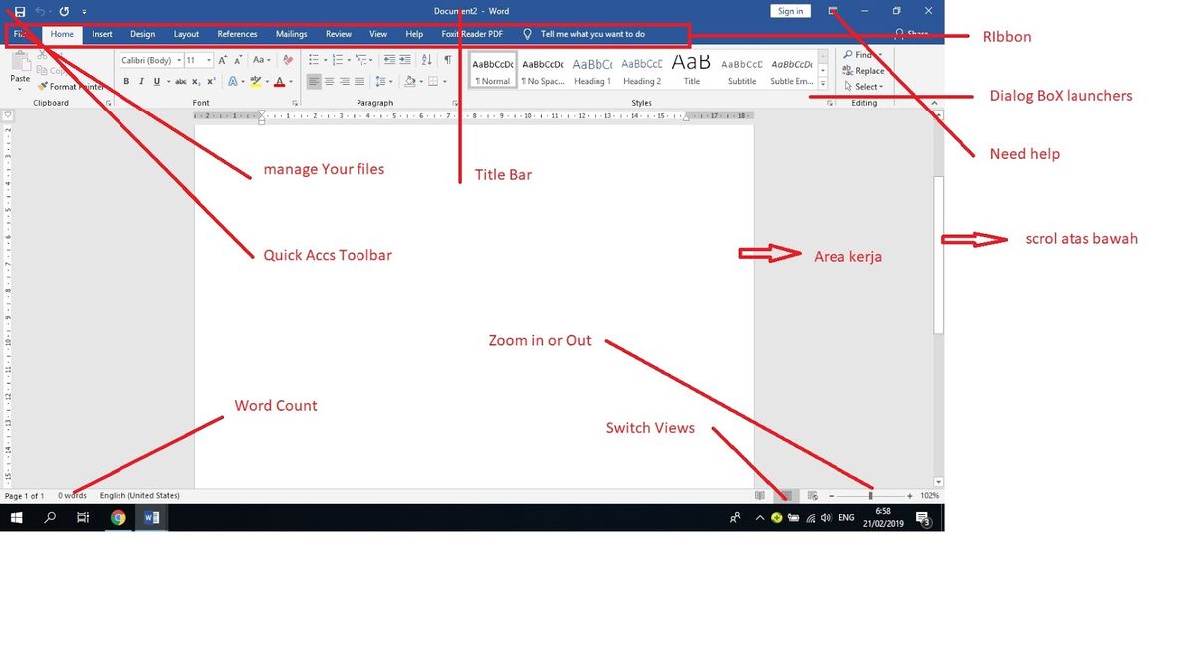Click the Decrease Font Size icon
1195x664 pixels.
(x=239, y=61)
